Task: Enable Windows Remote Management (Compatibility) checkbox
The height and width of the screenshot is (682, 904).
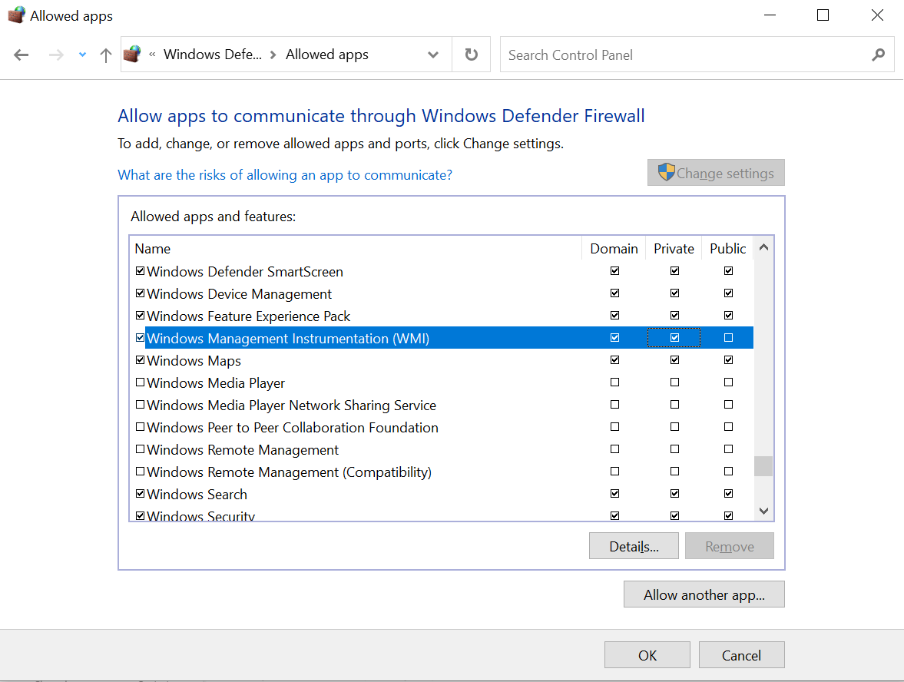Action: click(x=140, y=471)
